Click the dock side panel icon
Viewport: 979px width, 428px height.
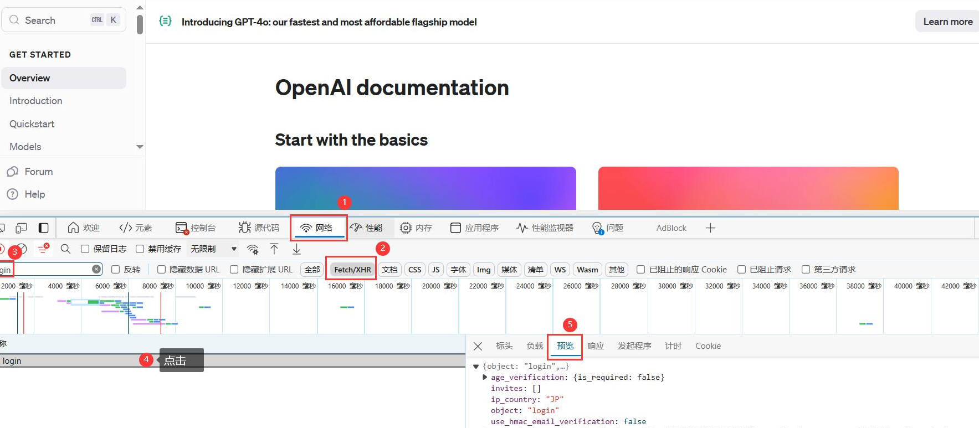[x=43, y=228]
